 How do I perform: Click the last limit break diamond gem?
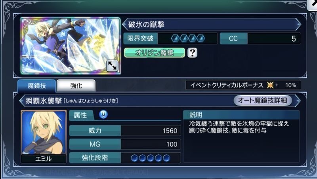click(201, 38)
